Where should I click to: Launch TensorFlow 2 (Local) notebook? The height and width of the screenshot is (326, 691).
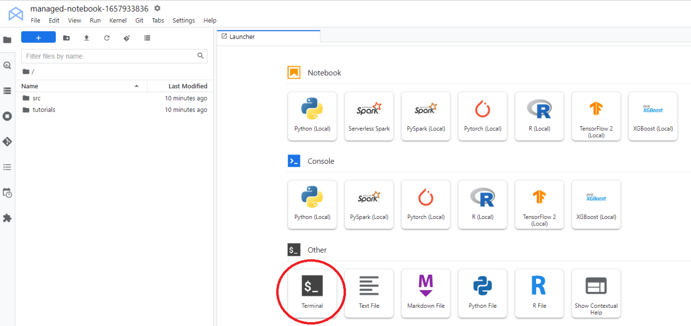point(596,116)
